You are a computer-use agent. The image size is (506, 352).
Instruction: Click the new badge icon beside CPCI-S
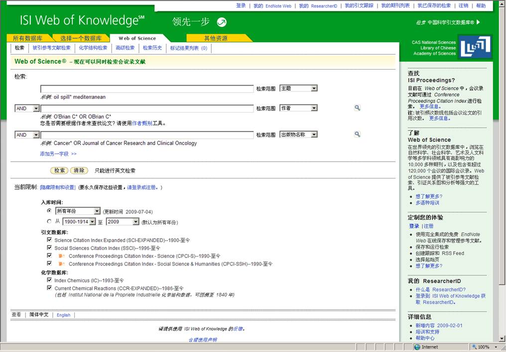[x=61, y=257]
